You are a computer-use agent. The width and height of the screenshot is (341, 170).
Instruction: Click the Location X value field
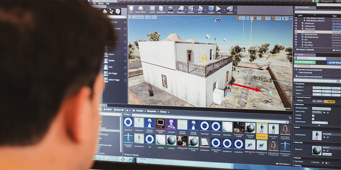(317, 88)
